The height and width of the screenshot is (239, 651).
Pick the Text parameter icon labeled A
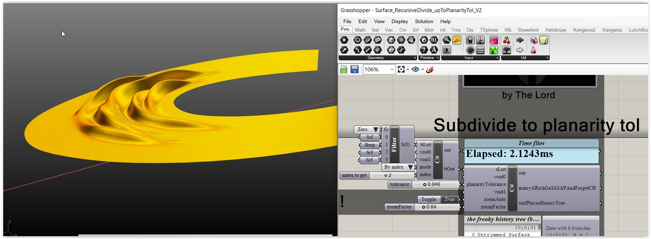[434, 50]
